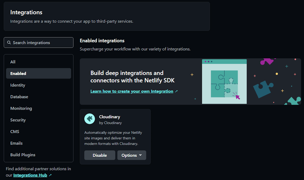
Task: Follow the Learn how to create your own Integration link
Action: 131,91
